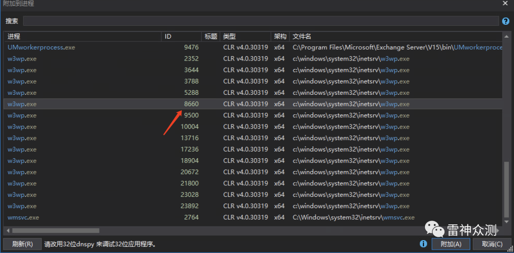Viewport: 514px width, 253px height.
Task: Sort by the 架构 column header
Action: point(280,36)
